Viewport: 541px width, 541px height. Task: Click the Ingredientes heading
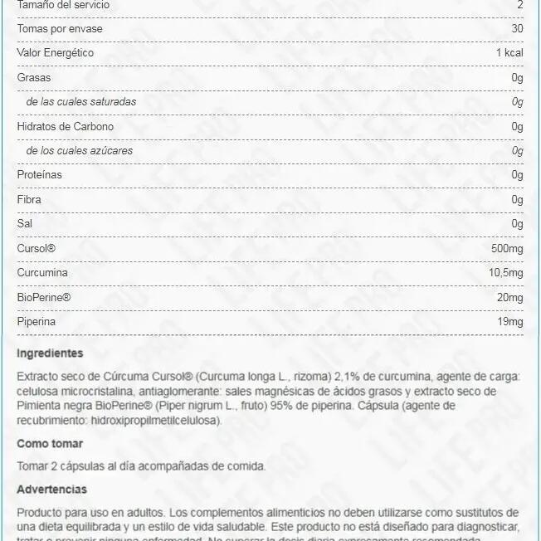[50, 353]
